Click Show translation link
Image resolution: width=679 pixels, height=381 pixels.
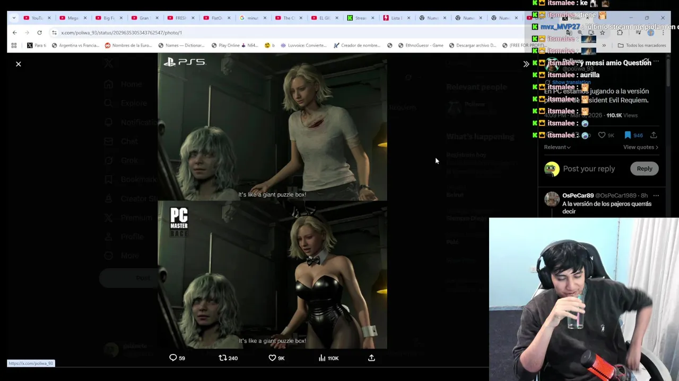[571, 83]
